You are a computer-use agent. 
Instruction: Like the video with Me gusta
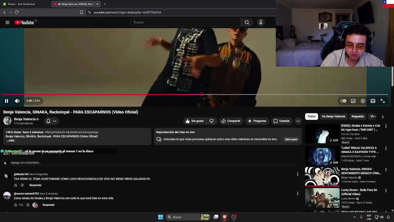click(195, 121)
